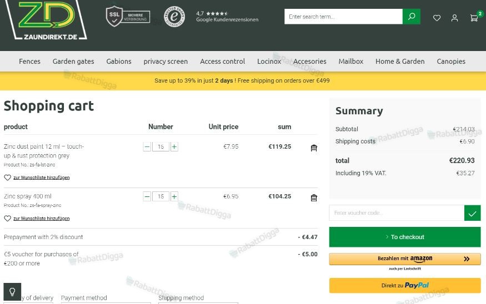
Task: Open the Access control menu
Action: 222,61
